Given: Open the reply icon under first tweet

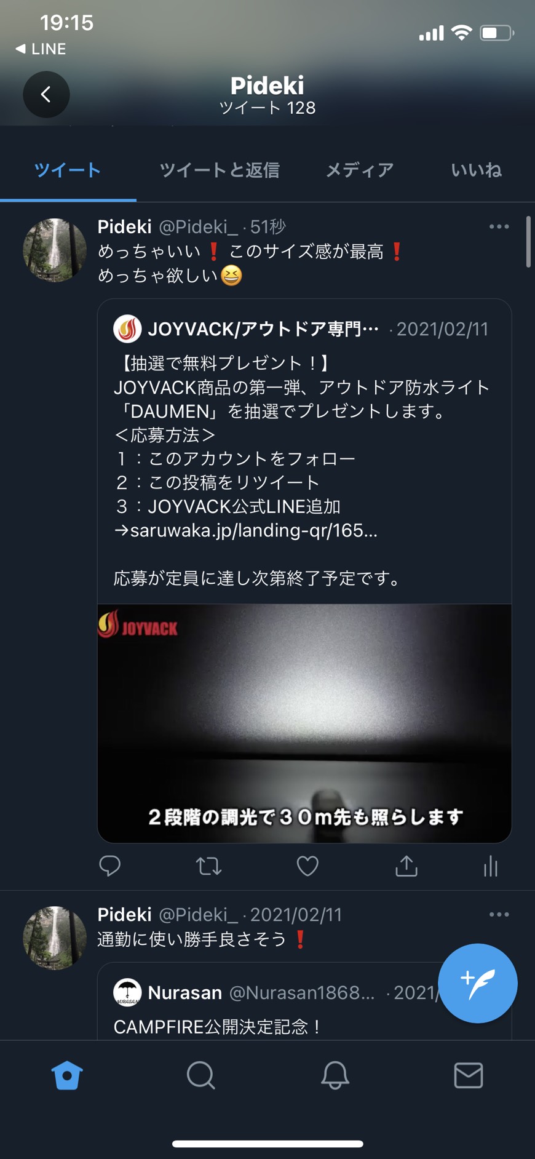Looking at the screenshot, I should pos(110,866).
